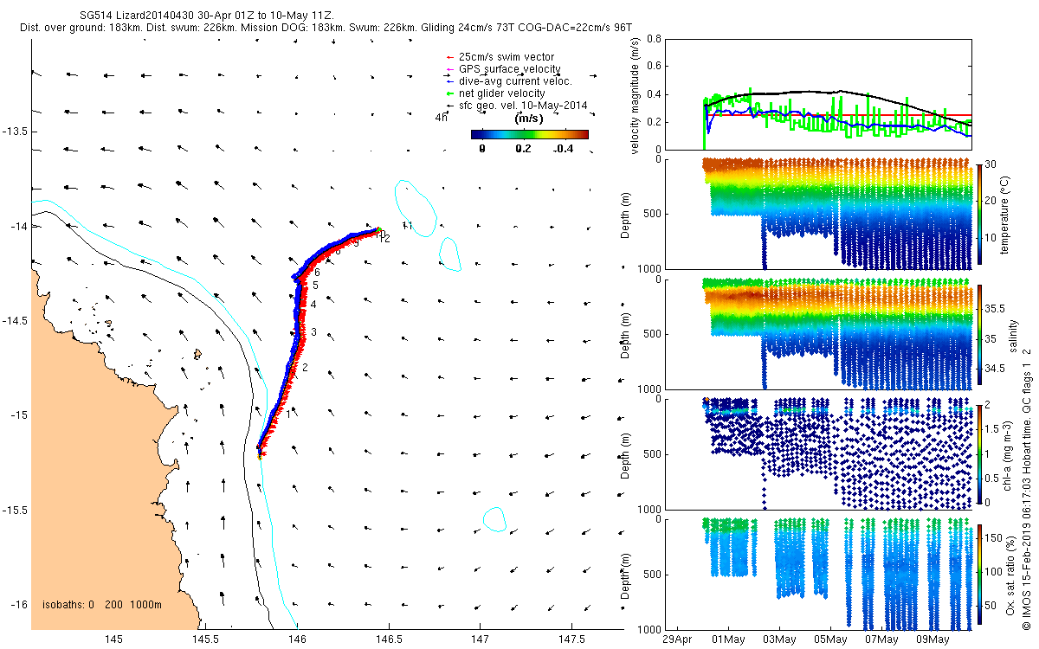Screen dimensions: 1039x649
Task: Click day marker '3' on the glider track
Action: point(314,332)
